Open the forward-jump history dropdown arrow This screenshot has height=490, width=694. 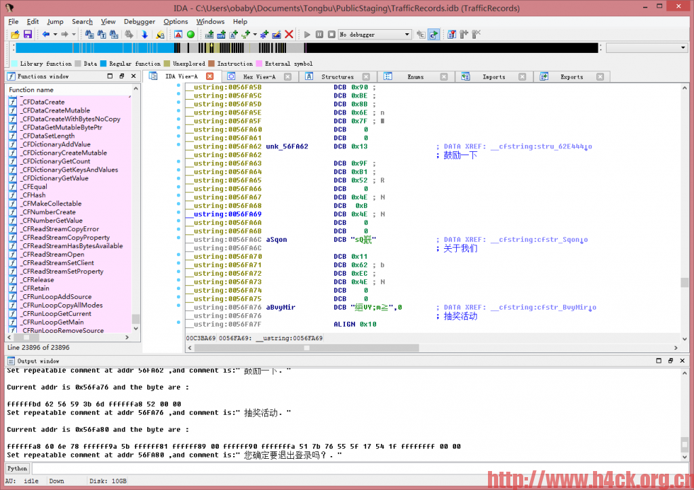(74, 35)
